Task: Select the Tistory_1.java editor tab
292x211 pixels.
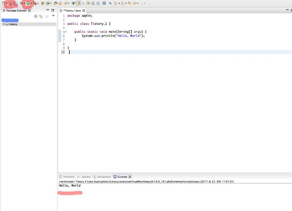Action: (72, 11)
